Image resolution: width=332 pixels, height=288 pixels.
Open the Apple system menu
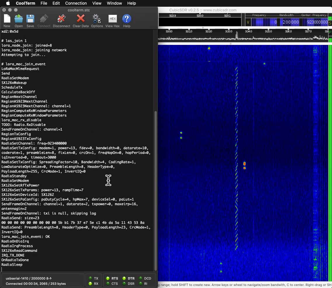[8, 3]
